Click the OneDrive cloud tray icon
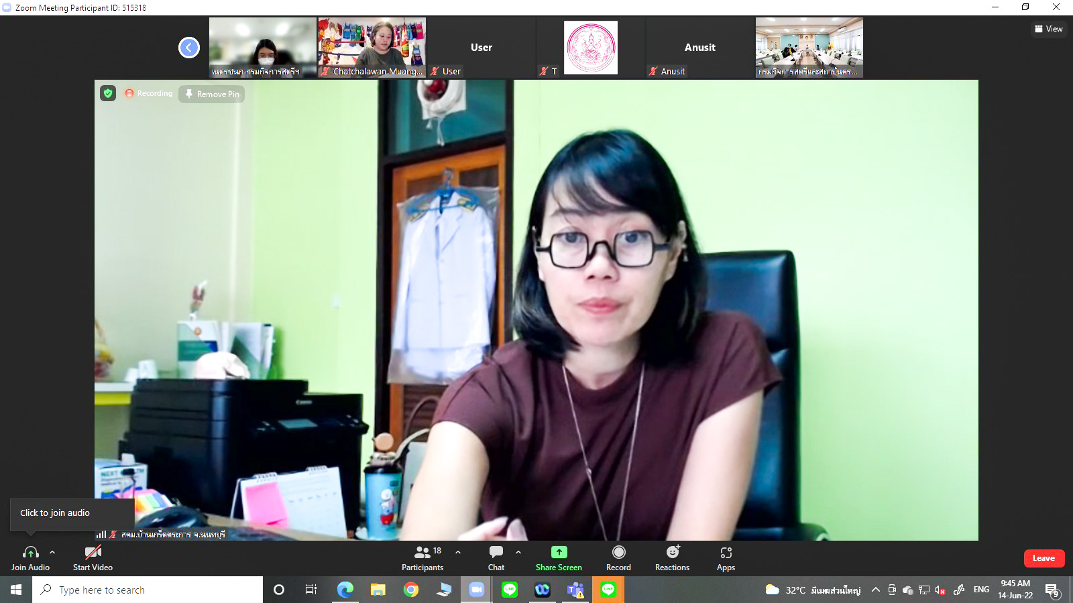Viewport: 1073px width, 603px height. tap(907, 590)
